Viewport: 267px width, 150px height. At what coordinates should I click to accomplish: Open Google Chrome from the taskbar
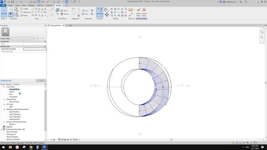(31, 147)
